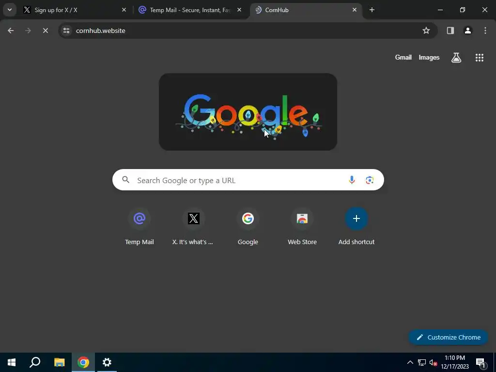Open Search Labs flask icon
This screenshot has height=372, width=496.
pos(456,58)
